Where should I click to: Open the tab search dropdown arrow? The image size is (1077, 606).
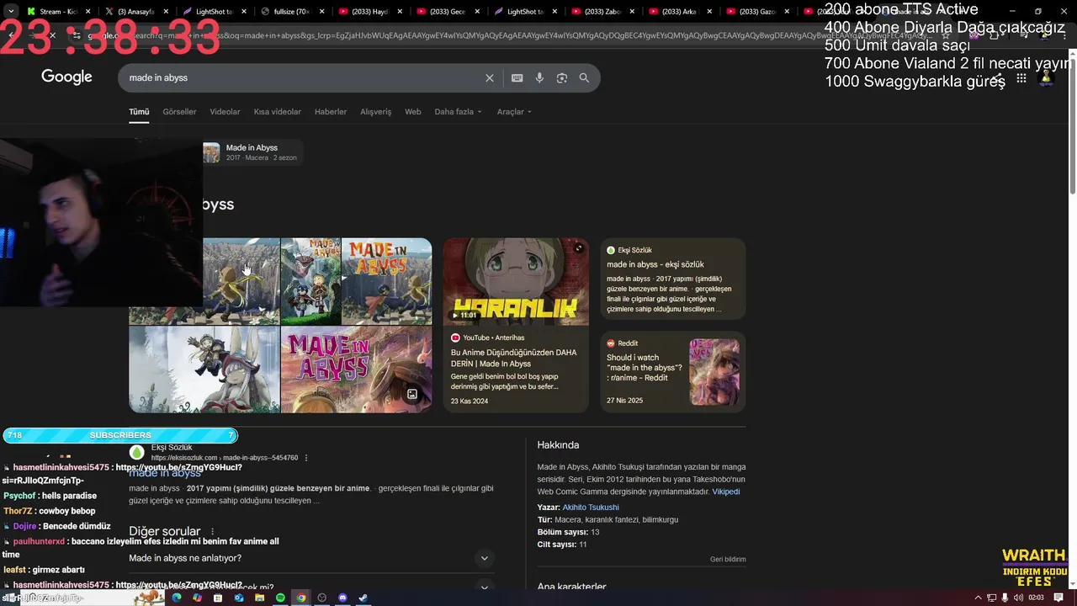(11, 12)
